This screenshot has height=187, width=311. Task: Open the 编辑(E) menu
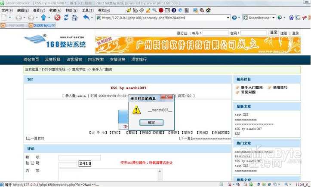tap(23, 10)
